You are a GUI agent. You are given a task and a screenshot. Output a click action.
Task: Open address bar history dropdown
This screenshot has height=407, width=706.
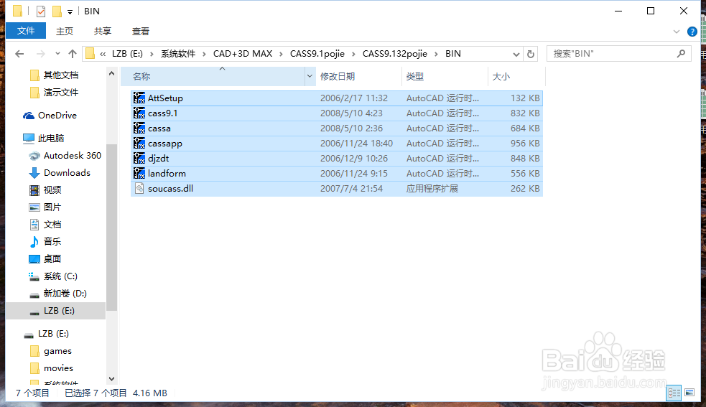[516, 54]
